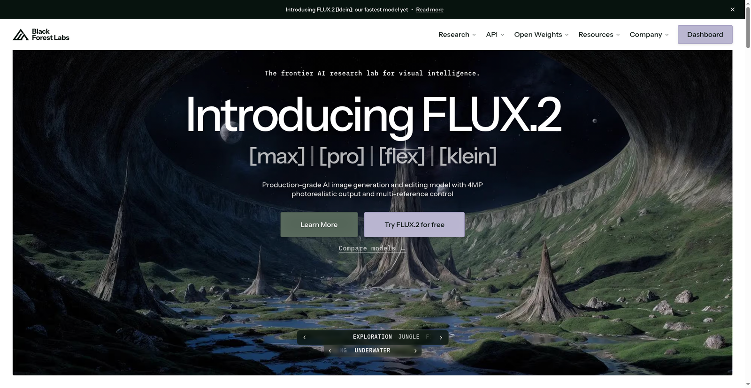This screenshot has width=751, height=388.
Task: Open the Resources navigation menu
Action: (x=599, y=35)
